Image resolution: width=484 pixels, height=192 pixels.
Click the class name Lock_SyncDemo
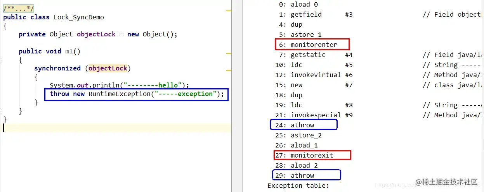click(x=78, y=17)
